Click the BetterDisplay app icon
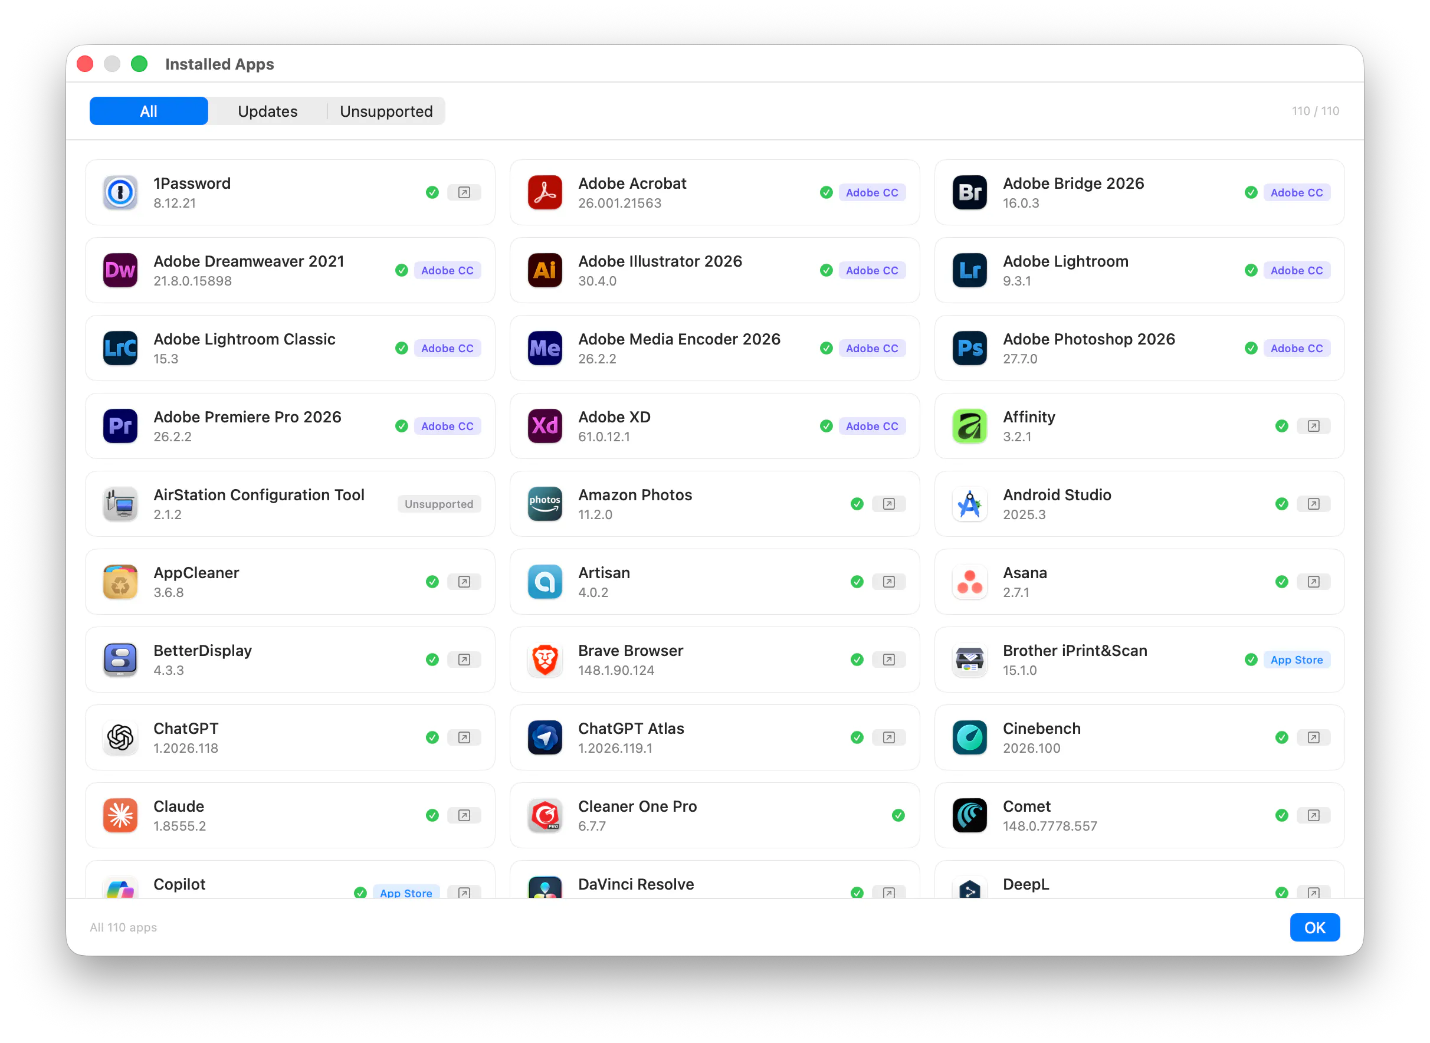This screenshot has width=1430, height=1043. pyautogui.click(x=120, y=660)
